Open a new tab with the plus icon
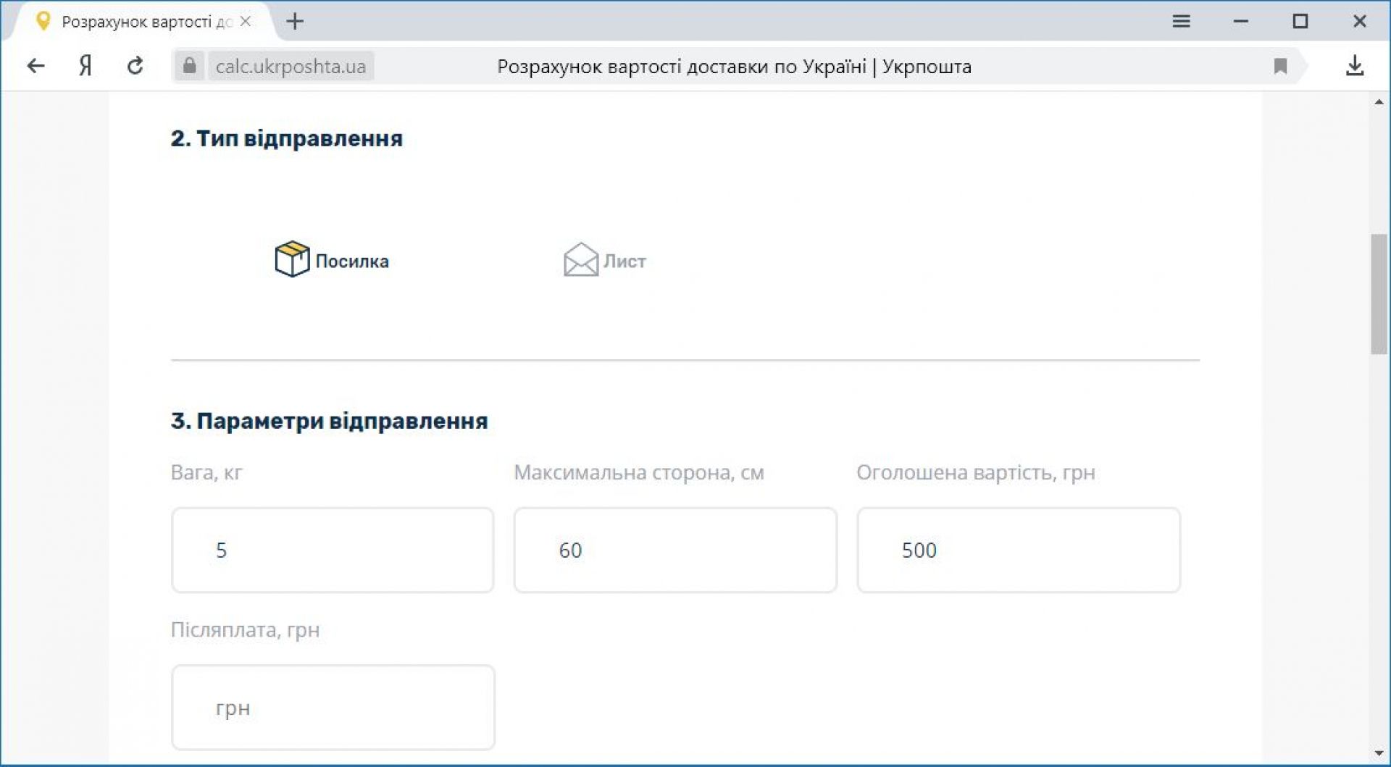 (x=295, y=21)
